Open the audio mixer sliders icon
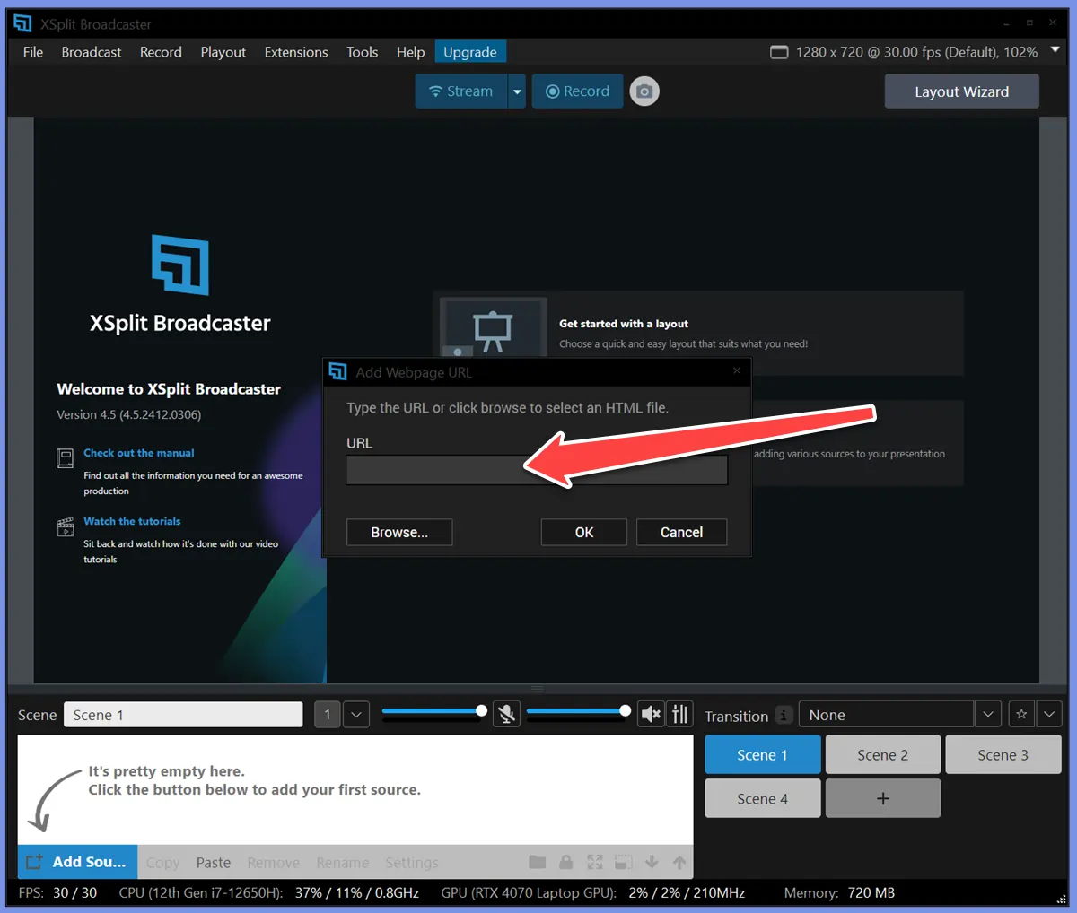 coord(679,713)
